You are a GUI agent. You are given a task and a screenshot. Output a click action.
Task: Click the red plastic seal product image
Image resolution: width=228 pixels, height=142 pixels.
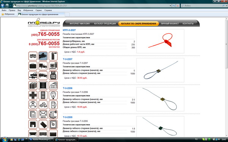[x=160, y=41]
